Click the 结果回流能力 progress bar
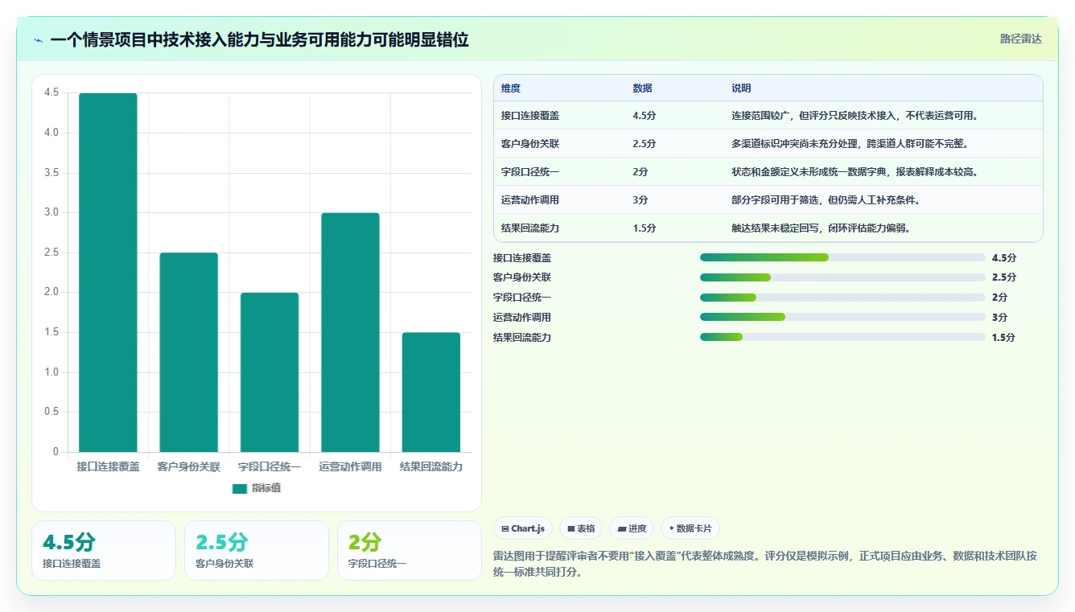 (842, 337)
